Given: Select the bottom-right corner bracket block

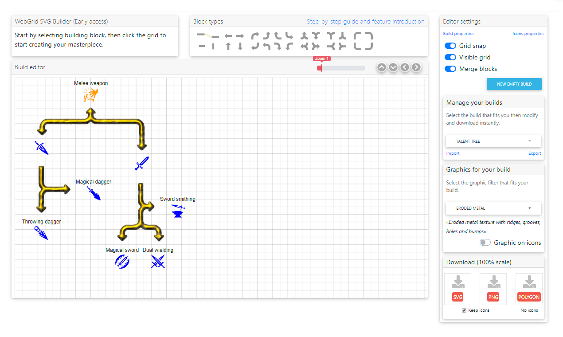Looking at the screenshot, I should [369, 46].
